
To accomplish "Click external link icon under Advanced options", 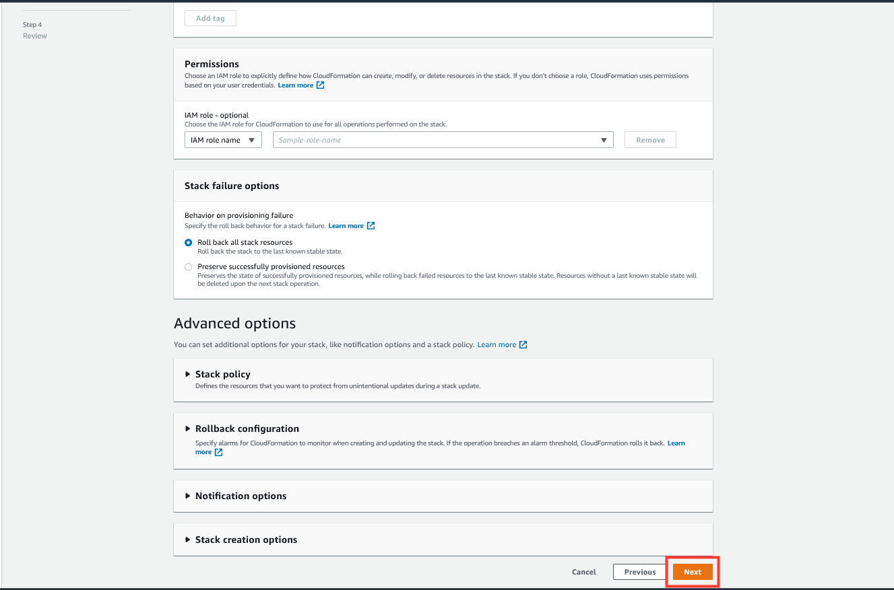I will pyautogui.click(x=523, y=344).
